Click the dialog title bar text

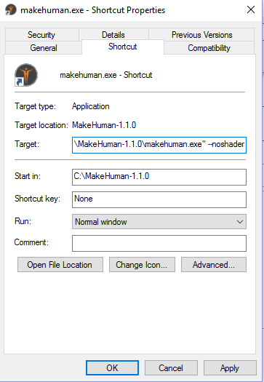click(92, 10)
